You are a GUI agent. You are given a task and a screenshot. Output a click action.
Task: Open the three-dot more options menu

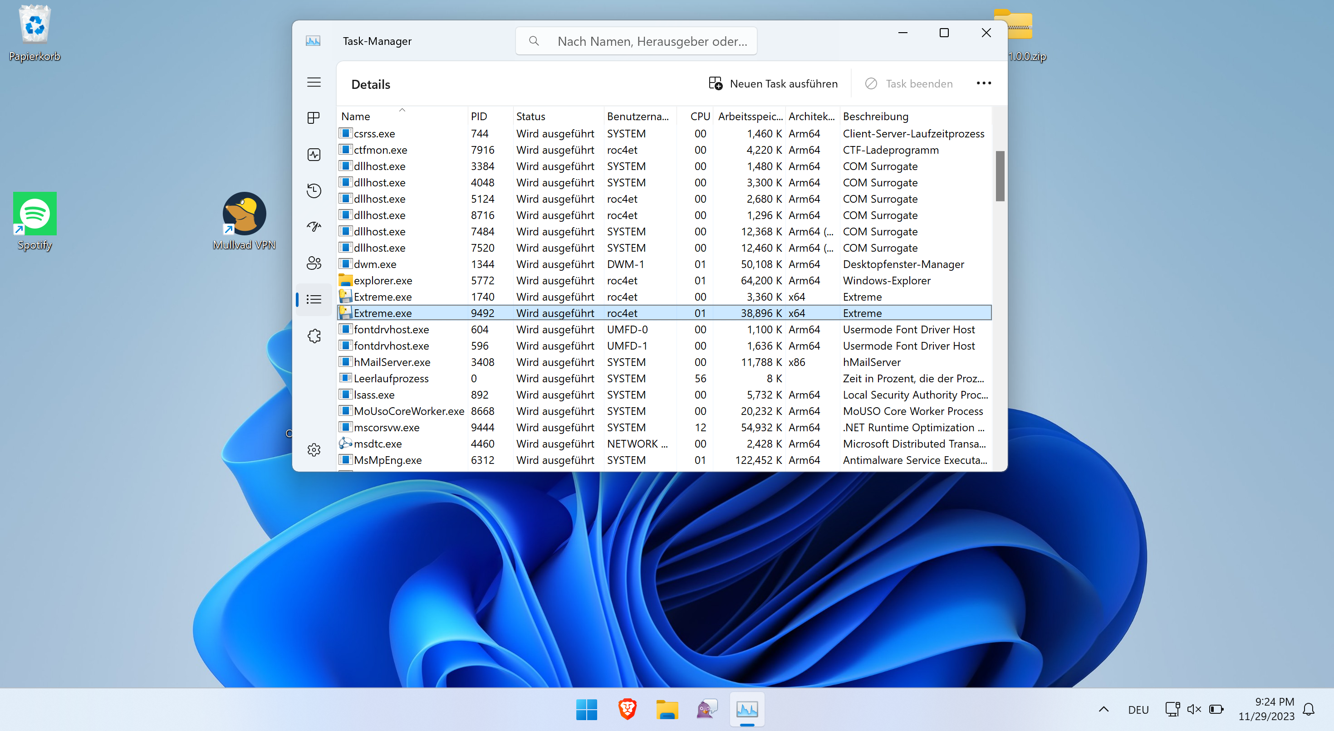pos(983,83)
